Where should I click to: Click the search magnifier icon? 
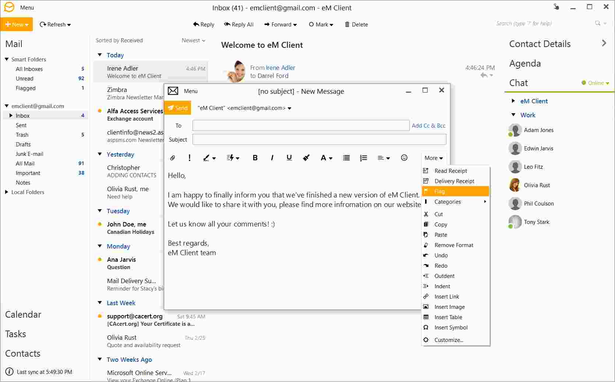(598, 23)
